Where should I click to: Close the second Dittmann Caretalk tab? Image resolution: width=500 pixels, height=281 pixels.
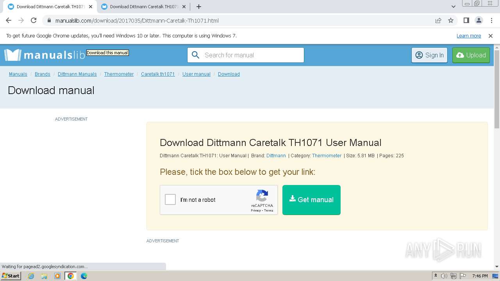click(x=184, y=7)
